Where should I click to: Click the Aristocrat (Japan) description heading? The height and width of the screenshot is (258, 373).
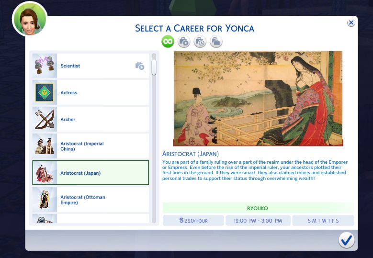tap(191, 154)
